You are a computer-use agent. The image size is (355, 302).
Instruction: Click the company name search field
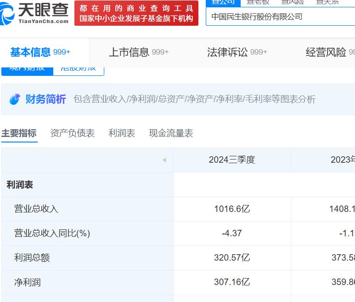[280, 17]
